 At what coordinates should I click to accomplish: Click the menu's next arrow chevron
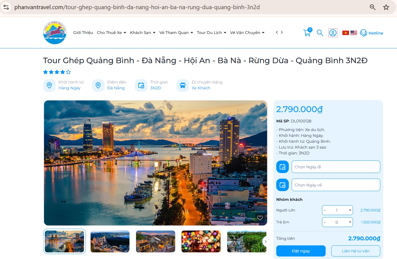(282, 32)
